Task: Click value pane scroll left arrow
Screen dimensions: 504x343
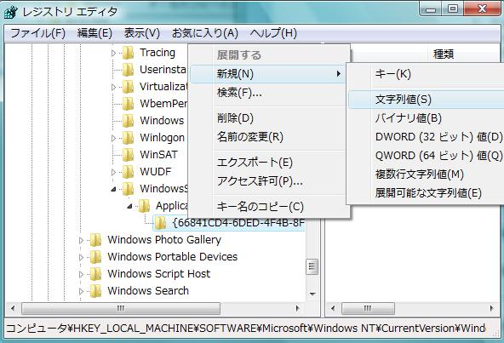Action: click(x=333, y=309)
